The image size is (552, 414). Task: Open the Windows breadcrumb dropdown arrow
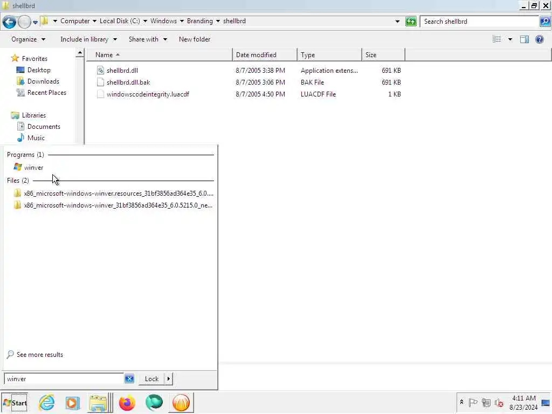(182, 21)
